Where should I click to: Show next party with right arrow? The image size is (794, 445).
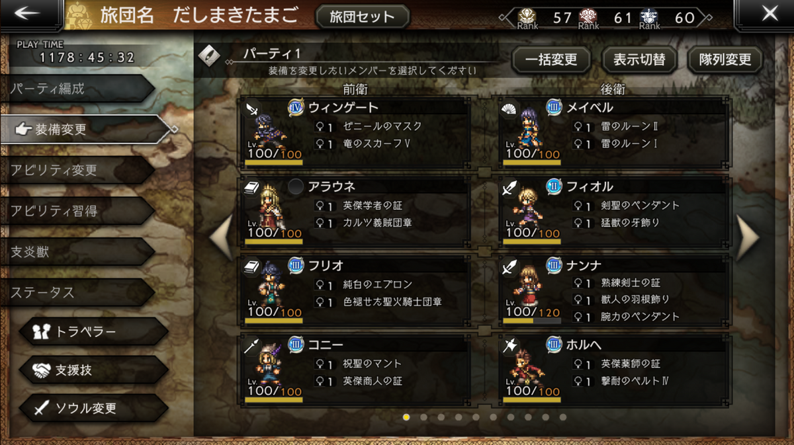click(x=747, y=237)
